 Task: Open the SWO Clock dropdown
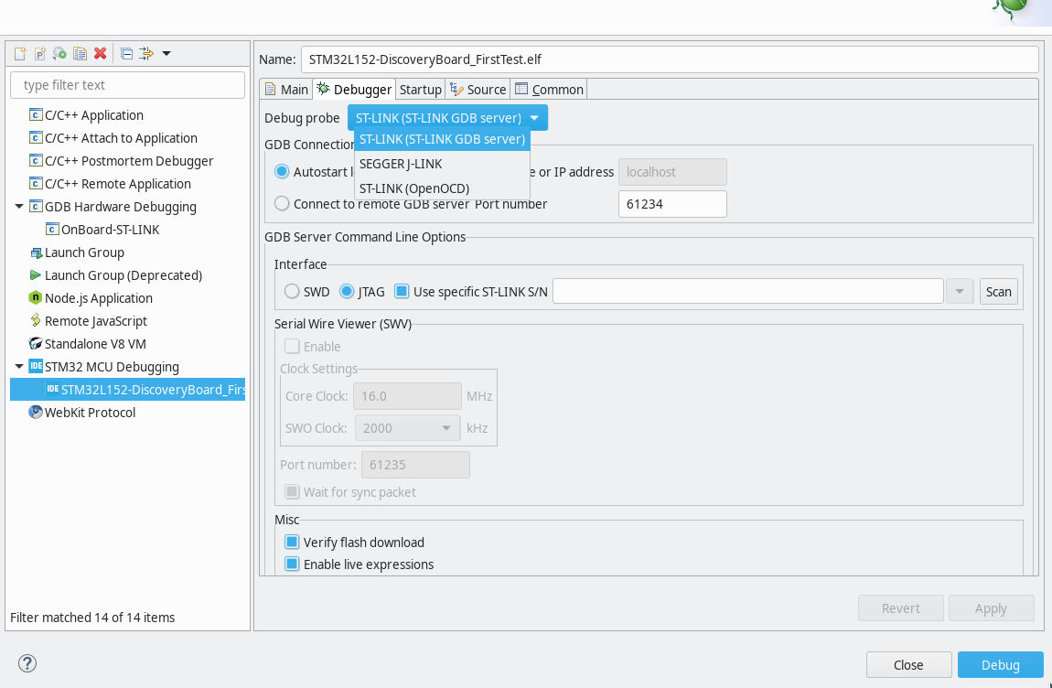407,427
